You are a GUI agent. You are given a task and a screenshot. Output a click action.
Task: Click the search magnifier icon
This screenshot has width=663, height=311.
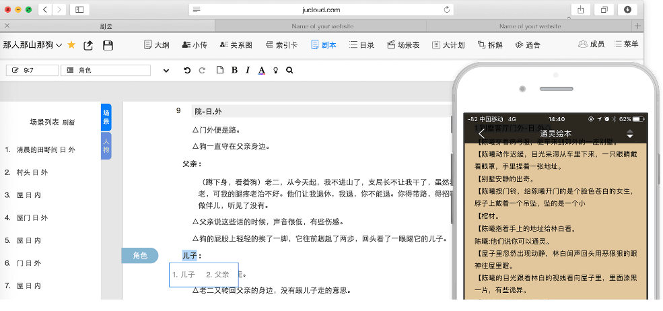click(289, 70)
